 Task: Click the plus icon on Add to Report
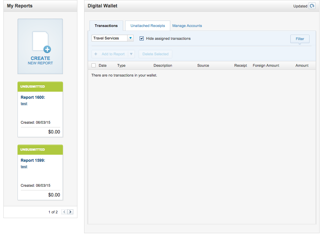point(96,54)
